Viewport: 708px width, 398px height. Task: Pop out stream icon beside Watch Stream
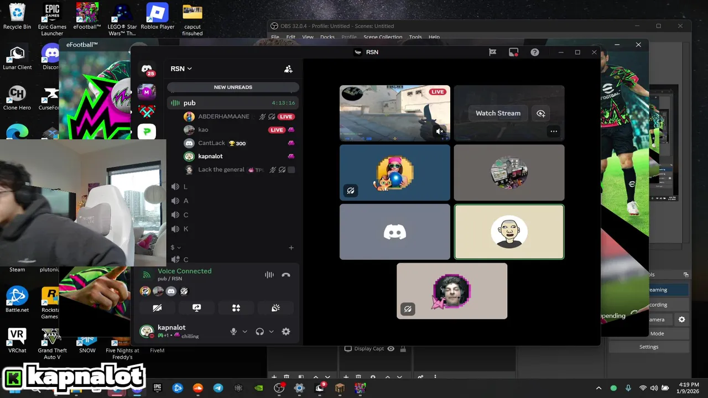[541, 113]
